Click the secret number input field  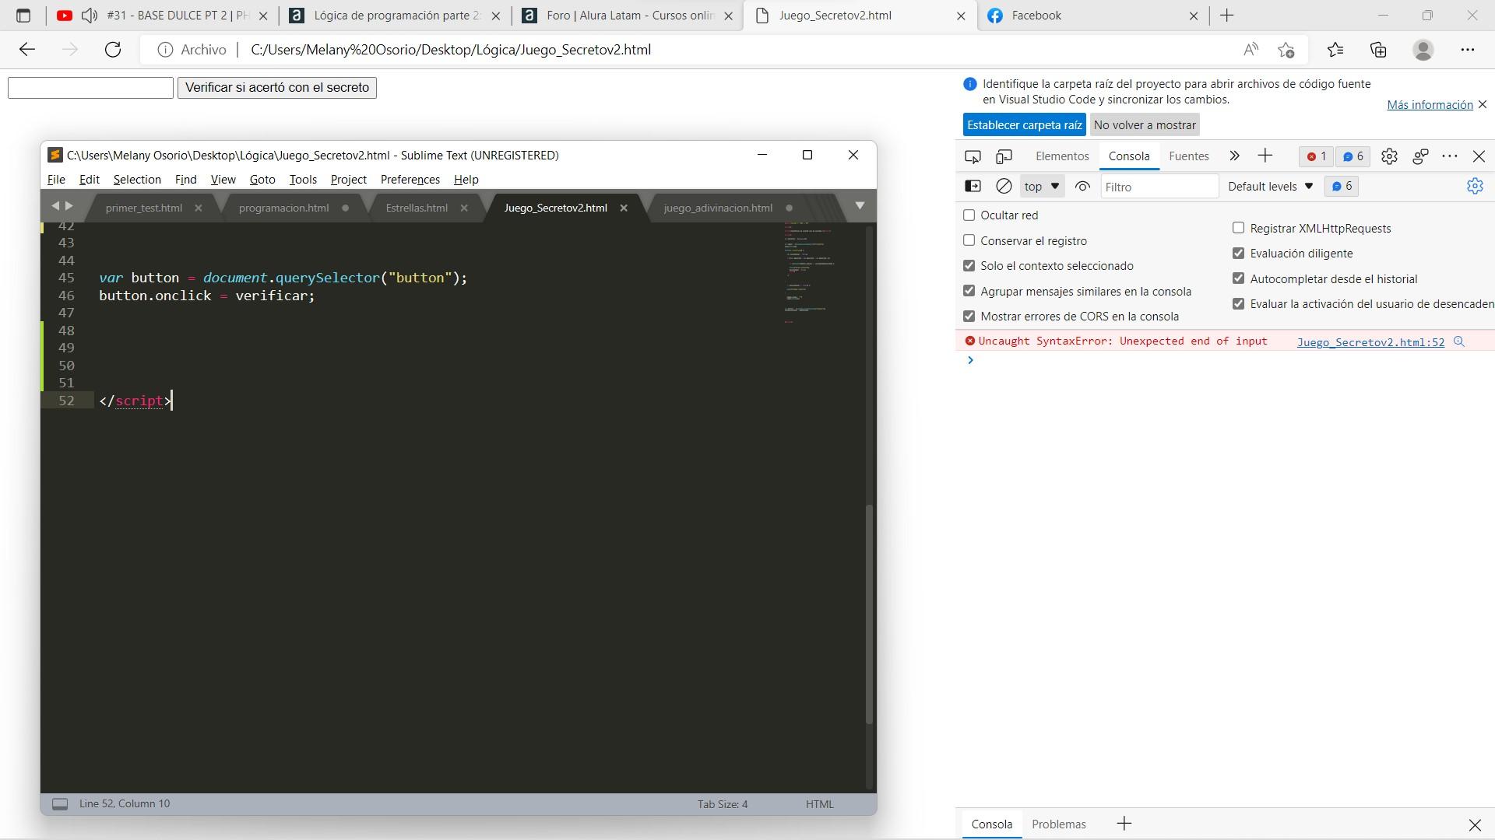tap(90, 88)
